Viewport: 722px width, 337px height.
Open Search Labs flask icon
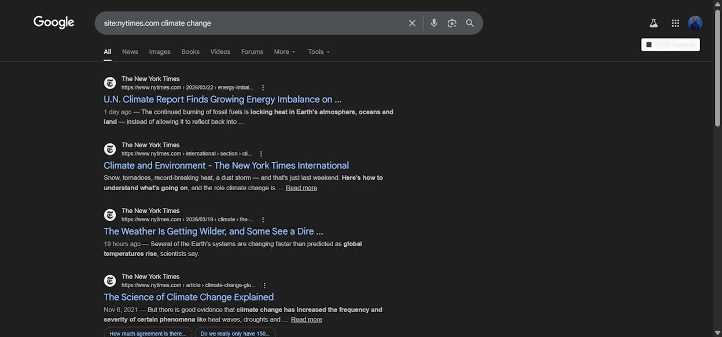coord(653,23)
